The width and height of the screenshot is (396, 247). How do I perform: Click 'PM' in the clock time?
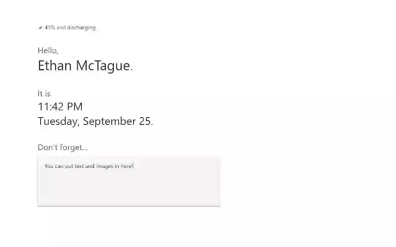click(x=74, y=107)
